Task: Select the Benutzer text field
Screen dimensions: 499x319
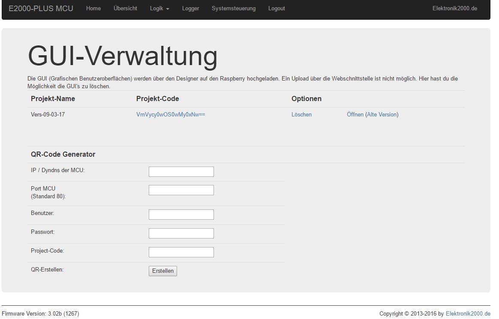Action: pos(181,215)
